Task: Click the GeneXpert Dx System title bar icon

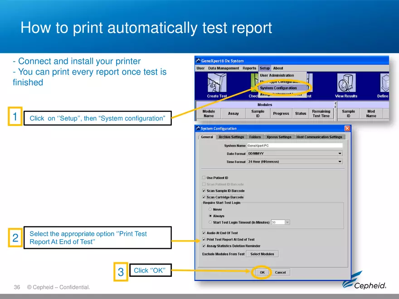Action: click(x=198, y=61)
